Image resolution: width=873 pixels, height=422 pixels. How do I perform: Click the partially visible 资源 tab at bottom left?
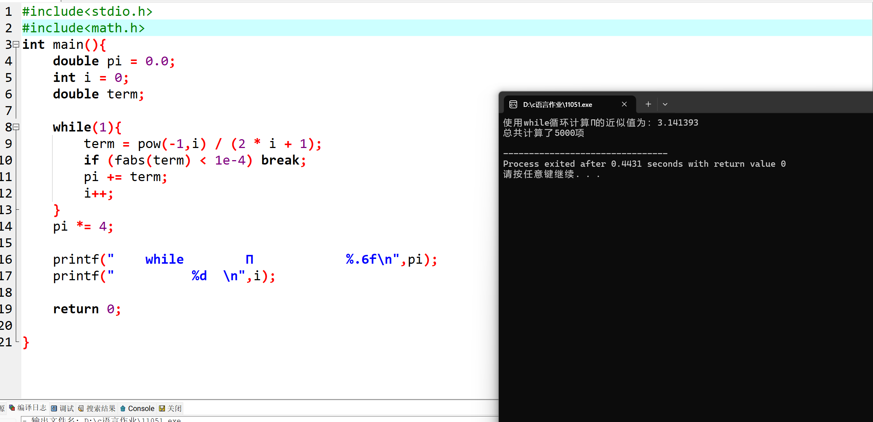[x=2, y=408]
